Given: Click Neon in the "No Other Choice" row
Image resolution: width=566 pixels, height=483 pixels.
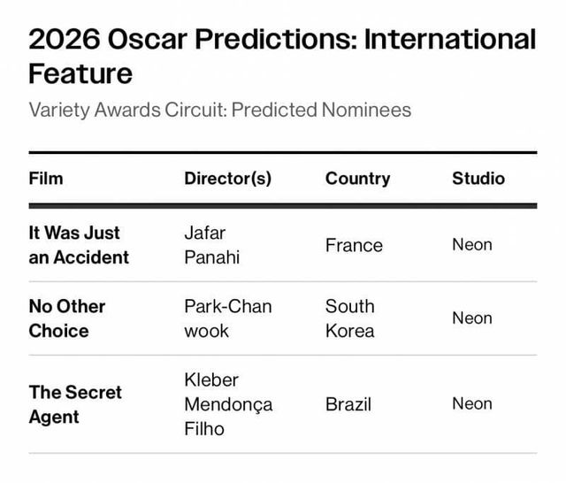Looking at the screenshot, I should 472,318.
